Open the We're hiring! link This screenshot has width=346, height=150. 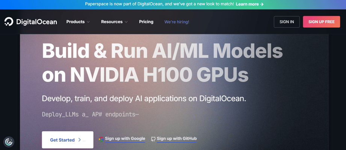click(177, 22)
